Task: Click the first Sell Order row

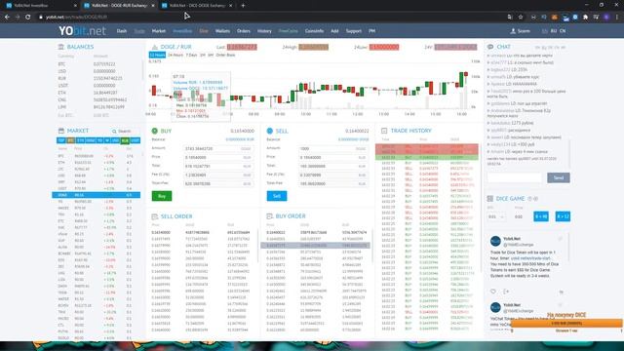Action: (x=201, y=232)
